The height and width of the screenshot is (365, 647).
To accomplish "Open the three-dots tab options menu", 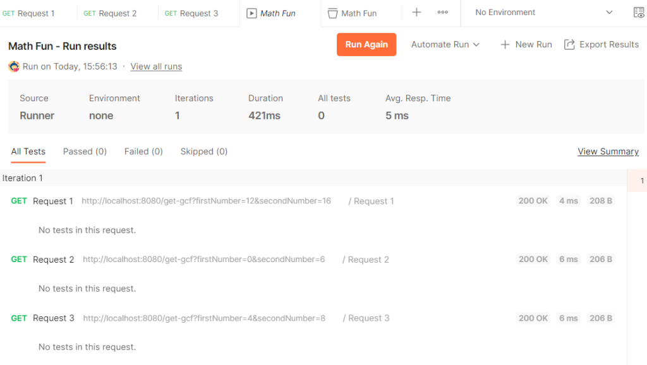I will 442,13.
